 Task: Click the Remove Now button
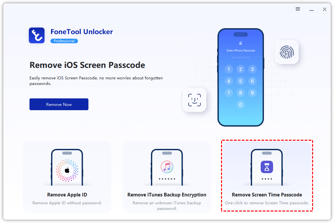[59, 104]
